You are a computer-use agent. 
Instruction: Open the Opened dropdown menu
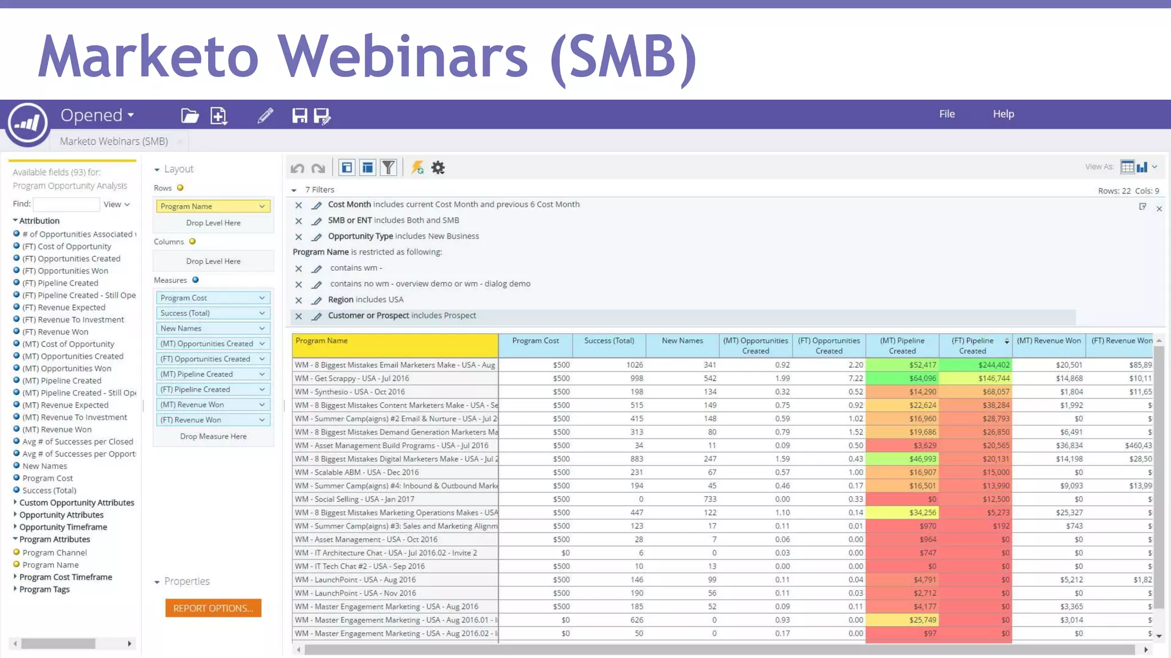coord(97,115)
